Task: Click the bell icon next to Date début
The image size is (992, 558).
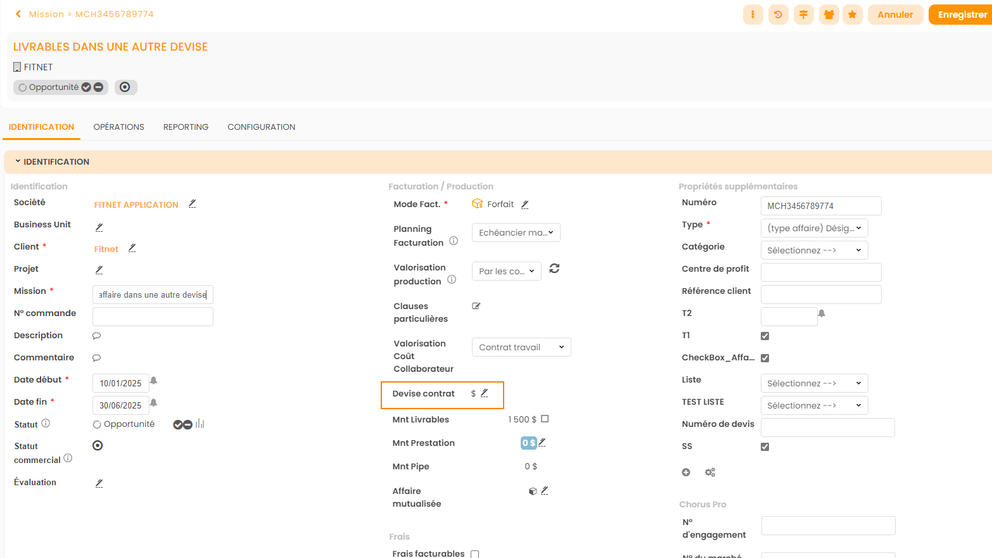Action: 153,381
